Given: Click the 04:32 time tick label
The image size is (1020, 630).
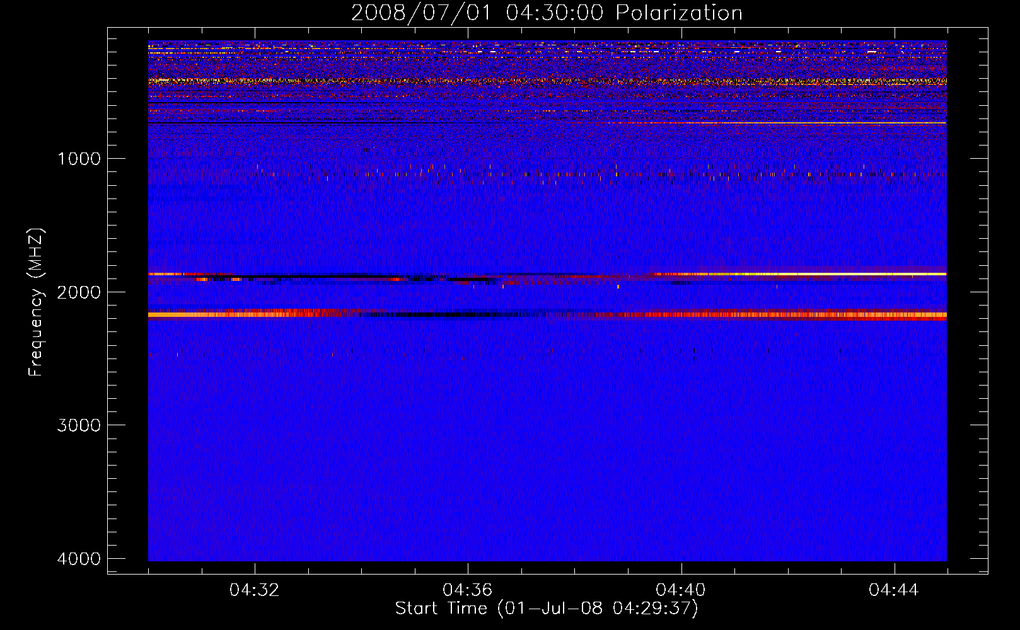Looking at the screenshot, I should coord(255,590).
